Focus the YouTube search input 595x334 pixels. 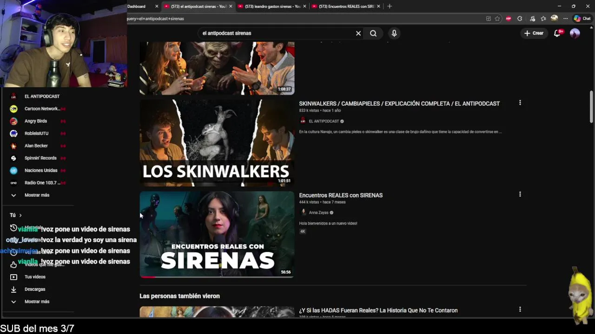click(277, 33)
